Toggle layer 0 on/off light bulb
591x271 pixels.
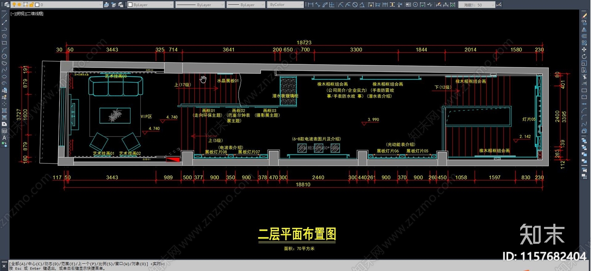(14, 5)
